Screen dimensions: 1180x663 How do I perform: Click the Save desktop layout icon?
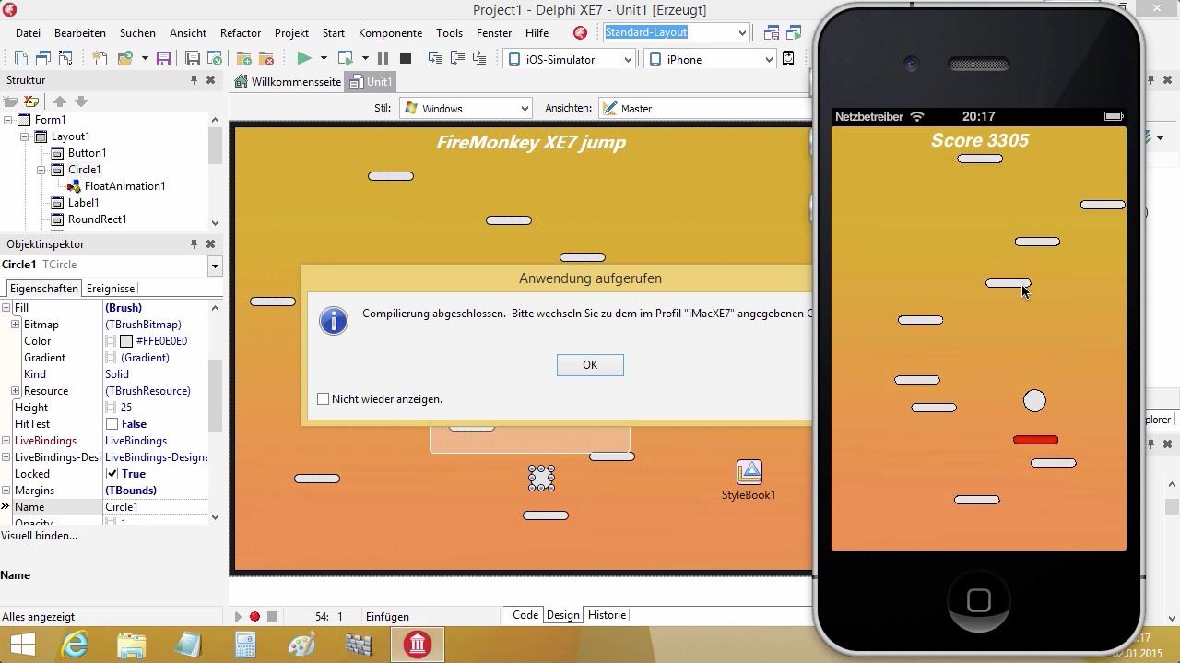coord(772,32)
